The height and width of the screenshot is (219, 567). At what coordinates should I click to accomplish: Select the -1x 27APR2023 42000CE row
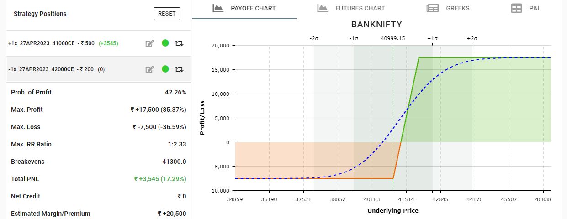click(x=99, y=69)
